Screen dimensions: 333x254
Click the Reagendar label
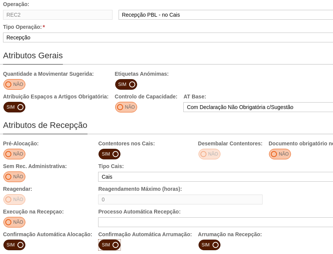pyautogui.click(x=18, y=189)
